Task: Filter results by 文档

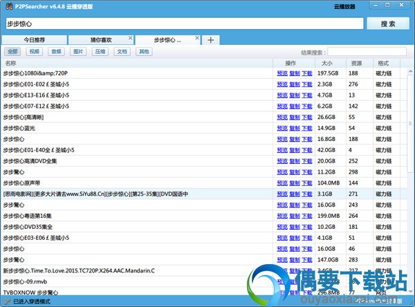Action: click(122, 51)
